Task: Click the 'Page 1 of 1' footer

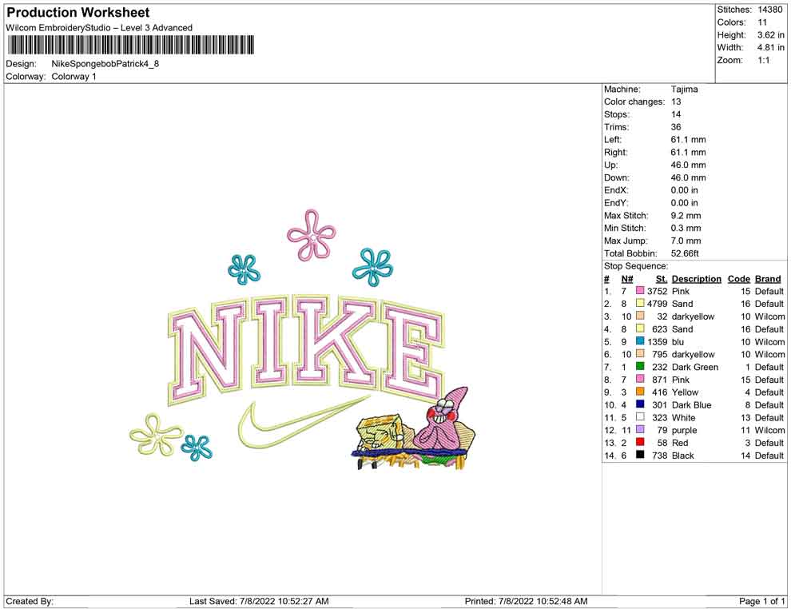Action: (761, 601)
